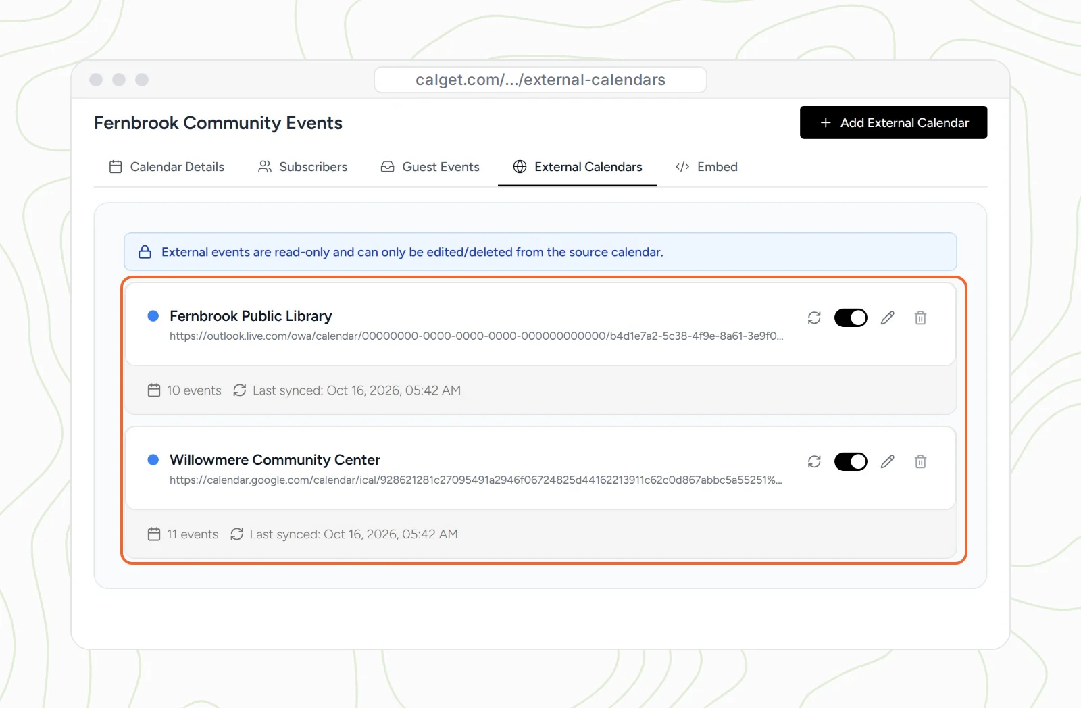Disable the Willowmere Community Center toggle
The image size is (1081, 708).
(x=851, y=461)
